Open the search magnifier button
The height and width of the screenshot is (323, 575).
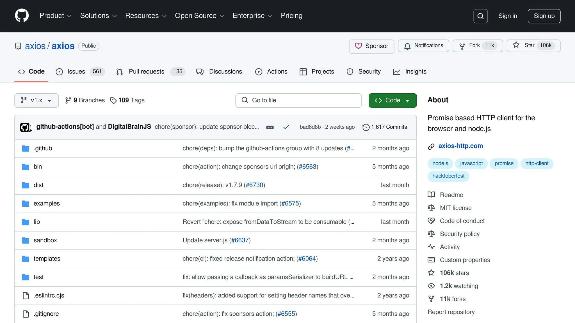(480, 16)
